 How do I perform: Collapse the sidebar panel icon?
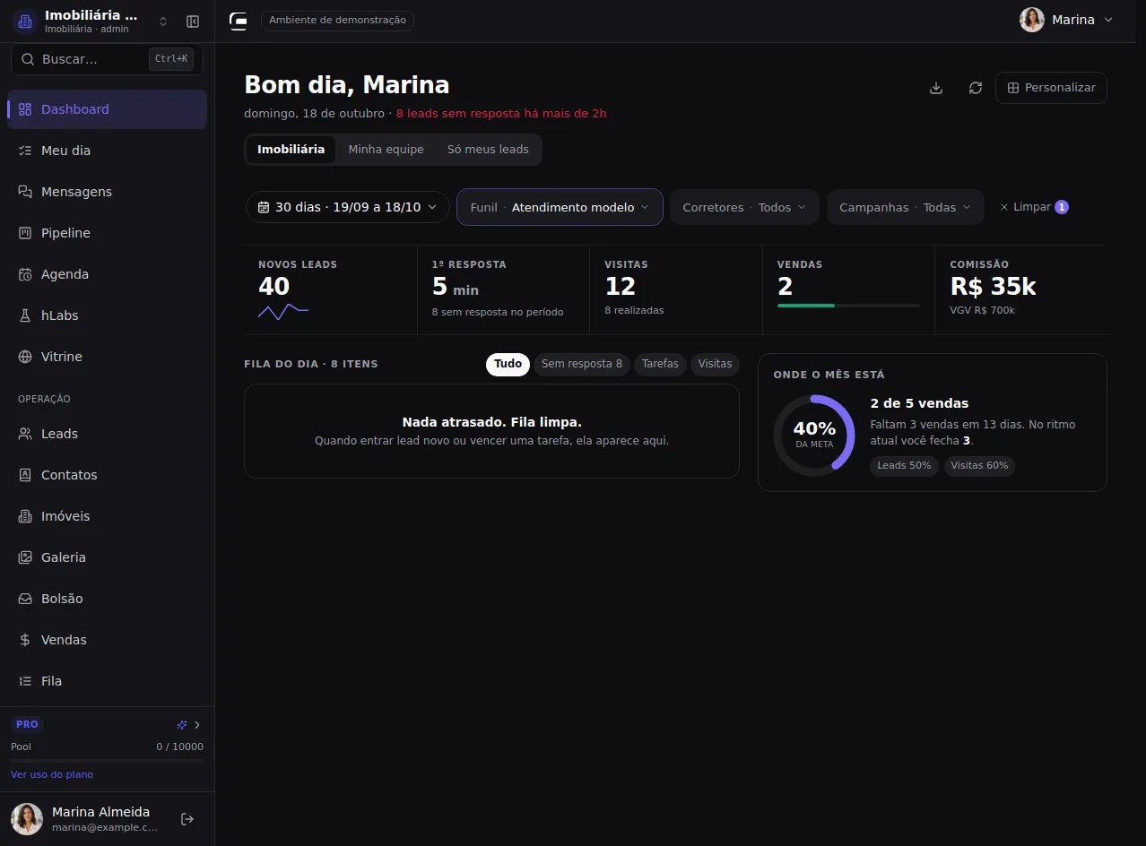click(x=193, y=22)
